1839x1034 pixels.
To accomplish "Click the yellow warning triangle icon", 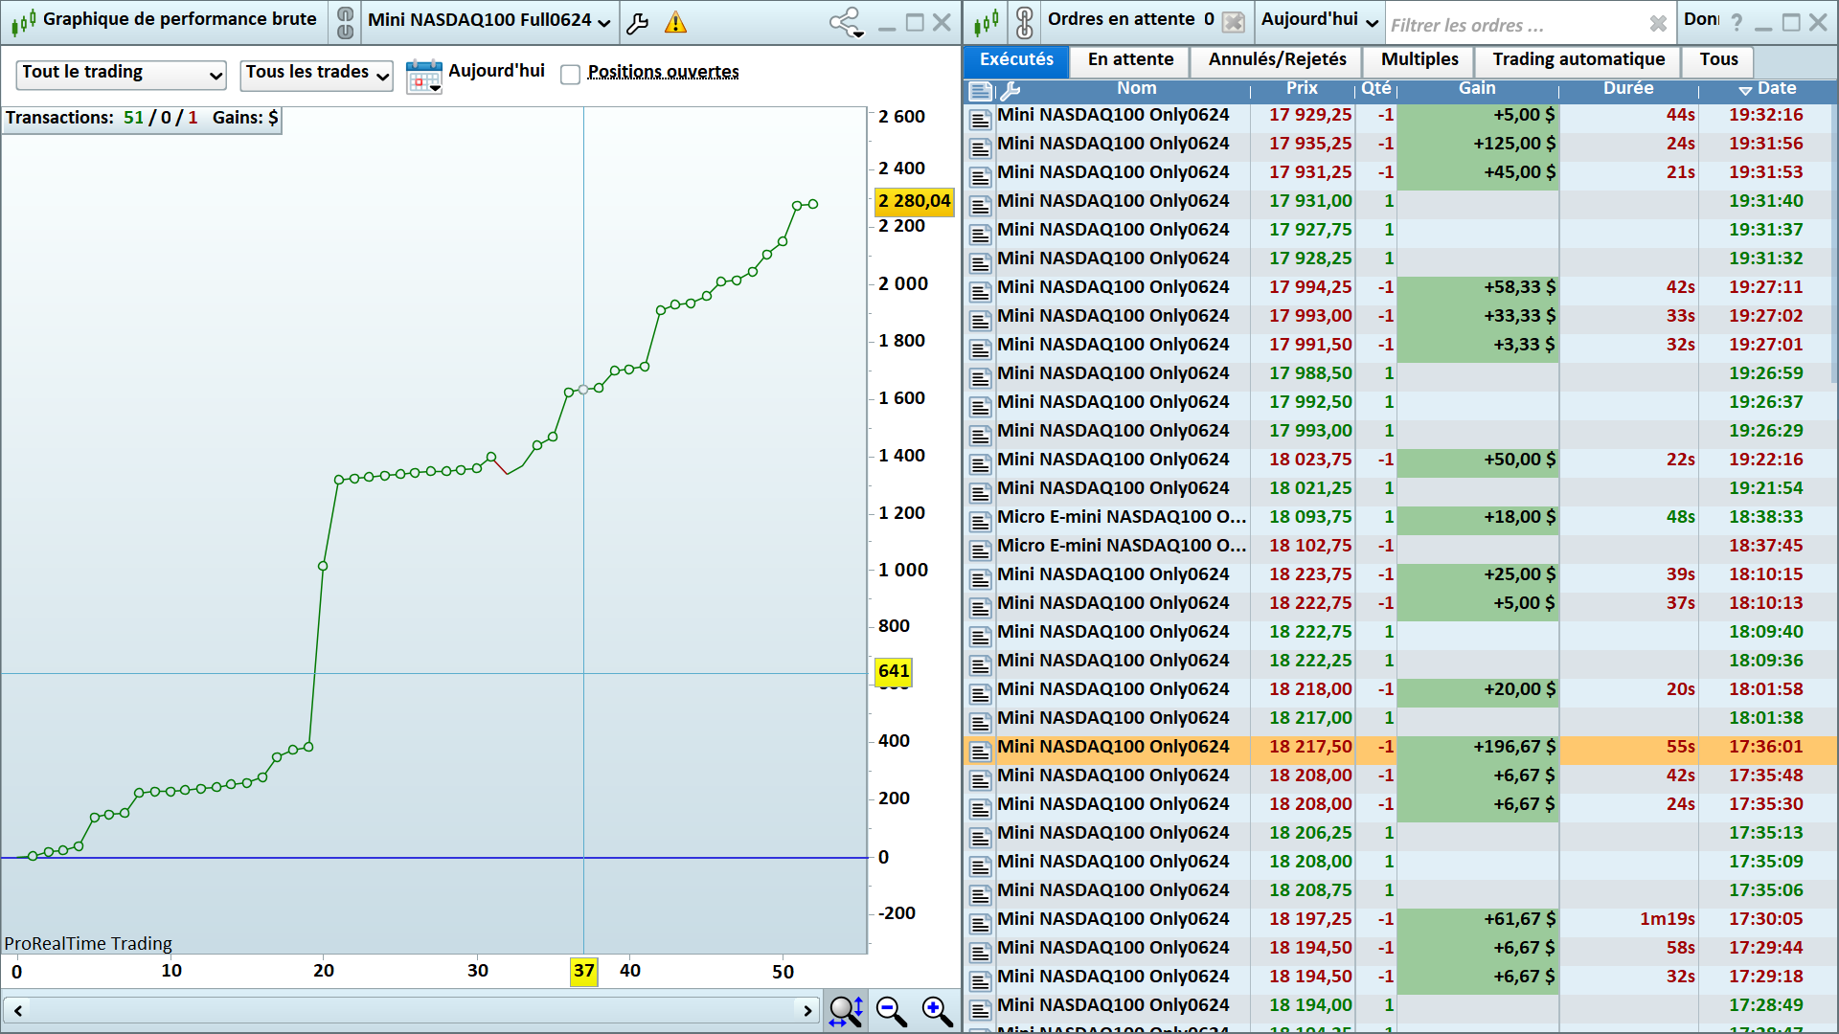I will pos(676,23).
